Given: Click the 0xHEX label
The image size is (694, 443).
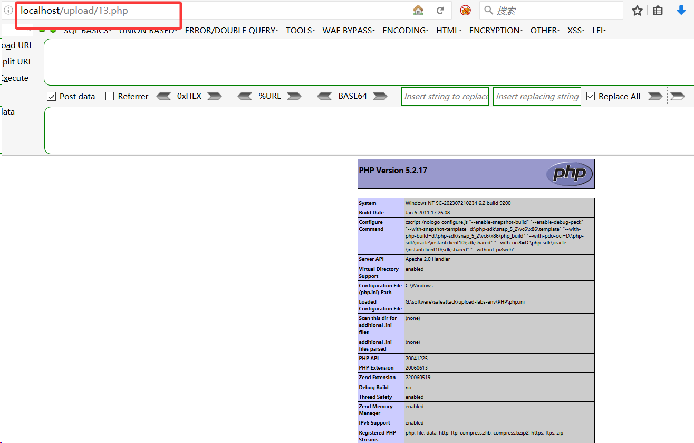Looking at the screenshot, I should 189,96.
